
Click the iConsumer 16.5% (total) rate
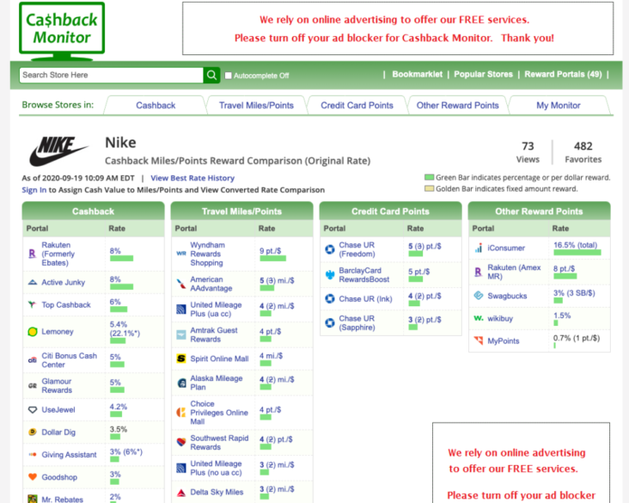[575, 245]
